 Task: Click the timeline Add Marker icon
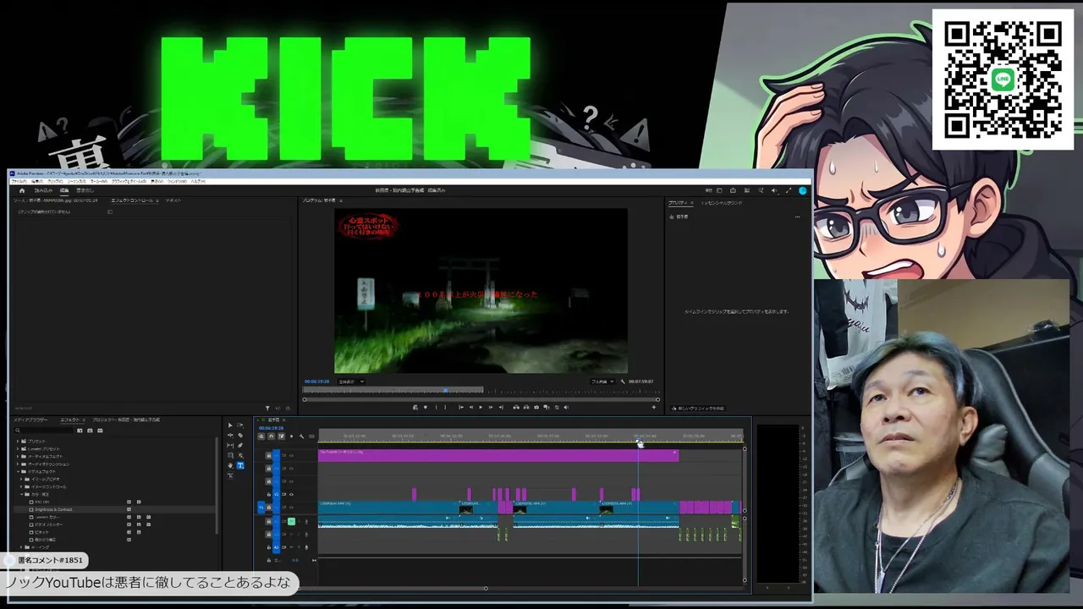pos(291,436)
